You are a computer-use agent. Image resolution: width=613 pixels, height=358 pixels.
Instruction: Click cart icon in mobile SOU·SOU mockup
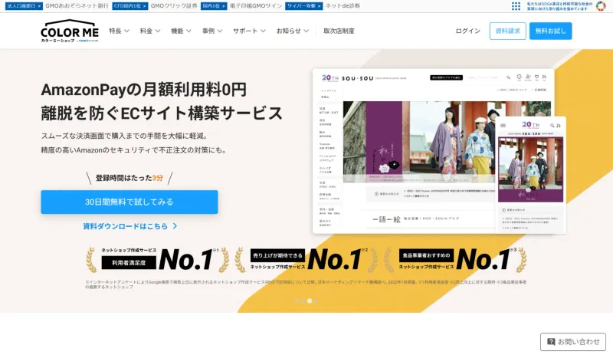[x=559, y=126]
